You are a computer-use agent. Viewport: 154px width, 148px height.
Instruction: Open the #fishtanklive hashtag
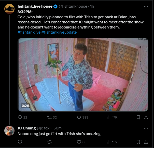coord(29,32)
